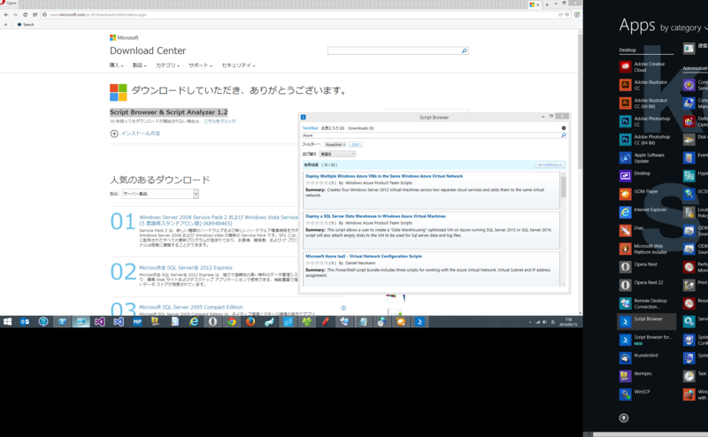708x437 pixels.
Task: Switch to TechNet tab in Script Browser
Action: tap(310, 128)
